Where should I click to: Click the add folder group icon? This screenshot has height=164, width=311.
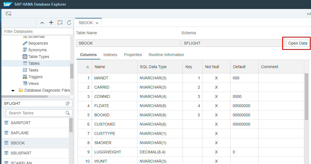click(x=60, y=23)
